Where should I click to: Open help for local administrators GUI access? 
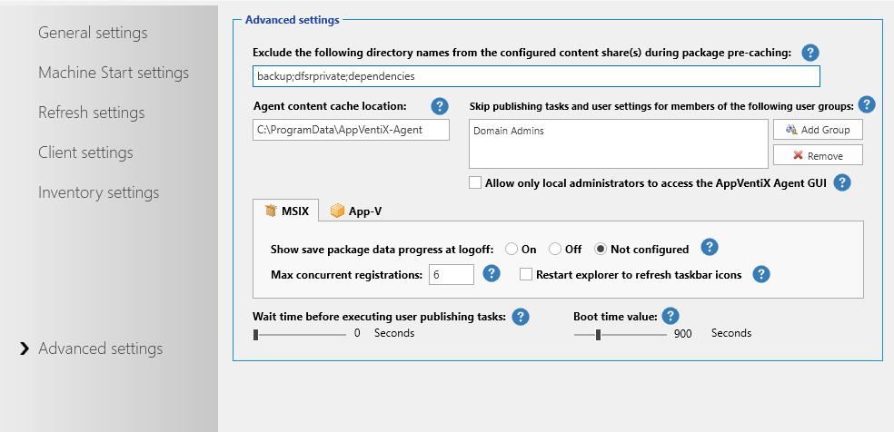point(842,182)
